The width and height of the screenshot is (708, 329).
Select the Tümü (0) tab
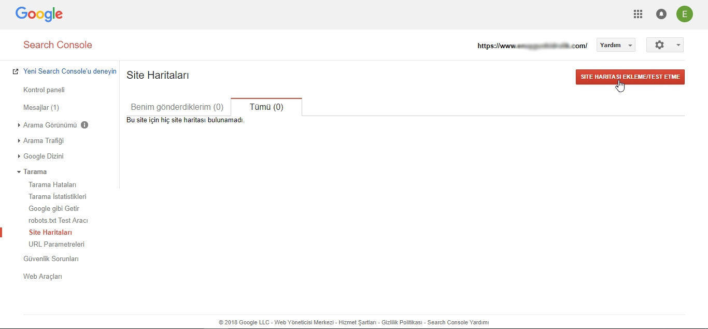pyautogui.click(x=266, y=107)
